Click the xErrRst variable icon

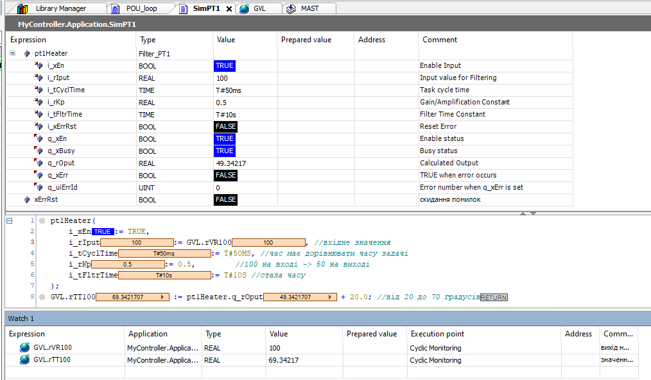[x=27, y=199]
